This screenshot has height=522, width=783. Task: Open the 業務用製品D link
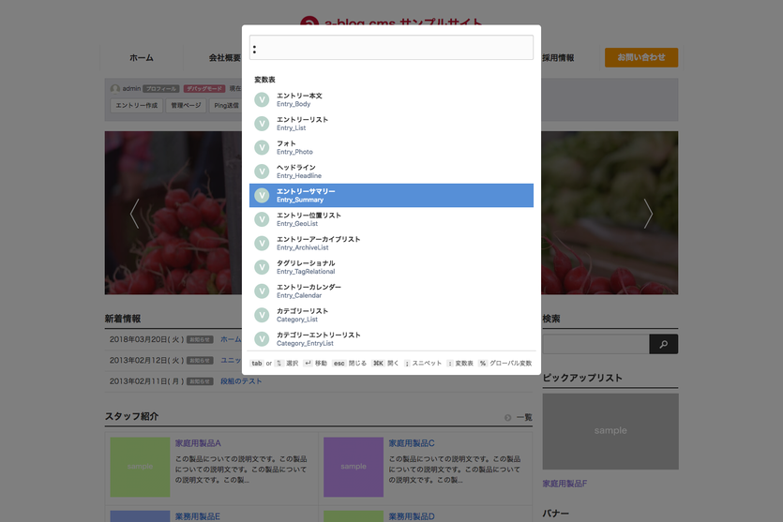[412, 516]
